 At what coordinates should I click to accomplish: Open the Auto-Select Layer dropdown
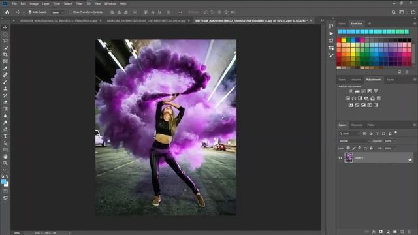(x=58, y=12)
